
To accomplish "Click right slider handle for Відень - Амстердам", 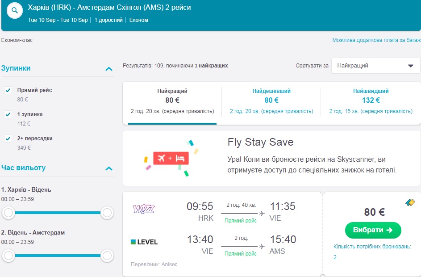I will pos(107,256).
